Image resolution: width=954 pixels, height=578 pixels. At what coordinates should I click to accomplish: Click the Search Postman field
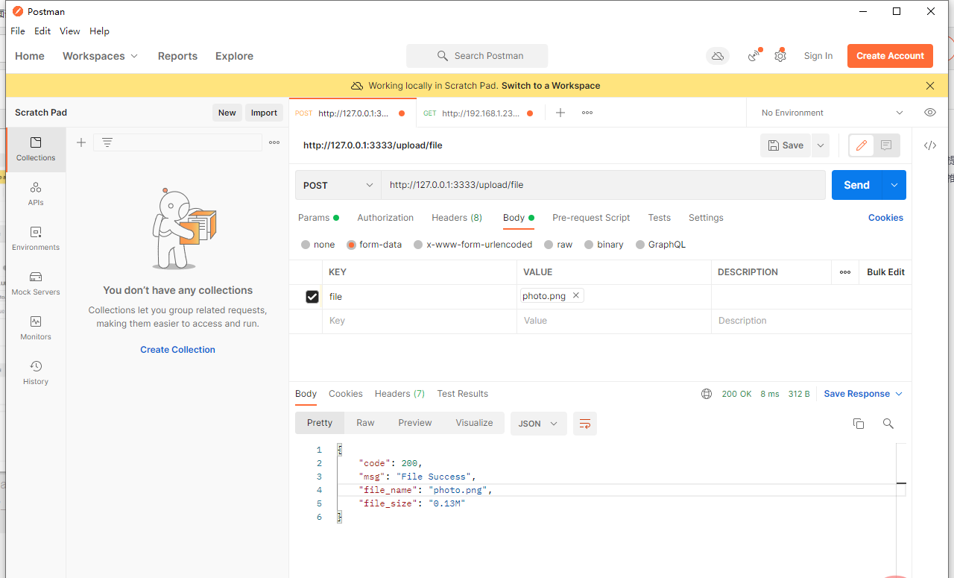tap(477, 56)
